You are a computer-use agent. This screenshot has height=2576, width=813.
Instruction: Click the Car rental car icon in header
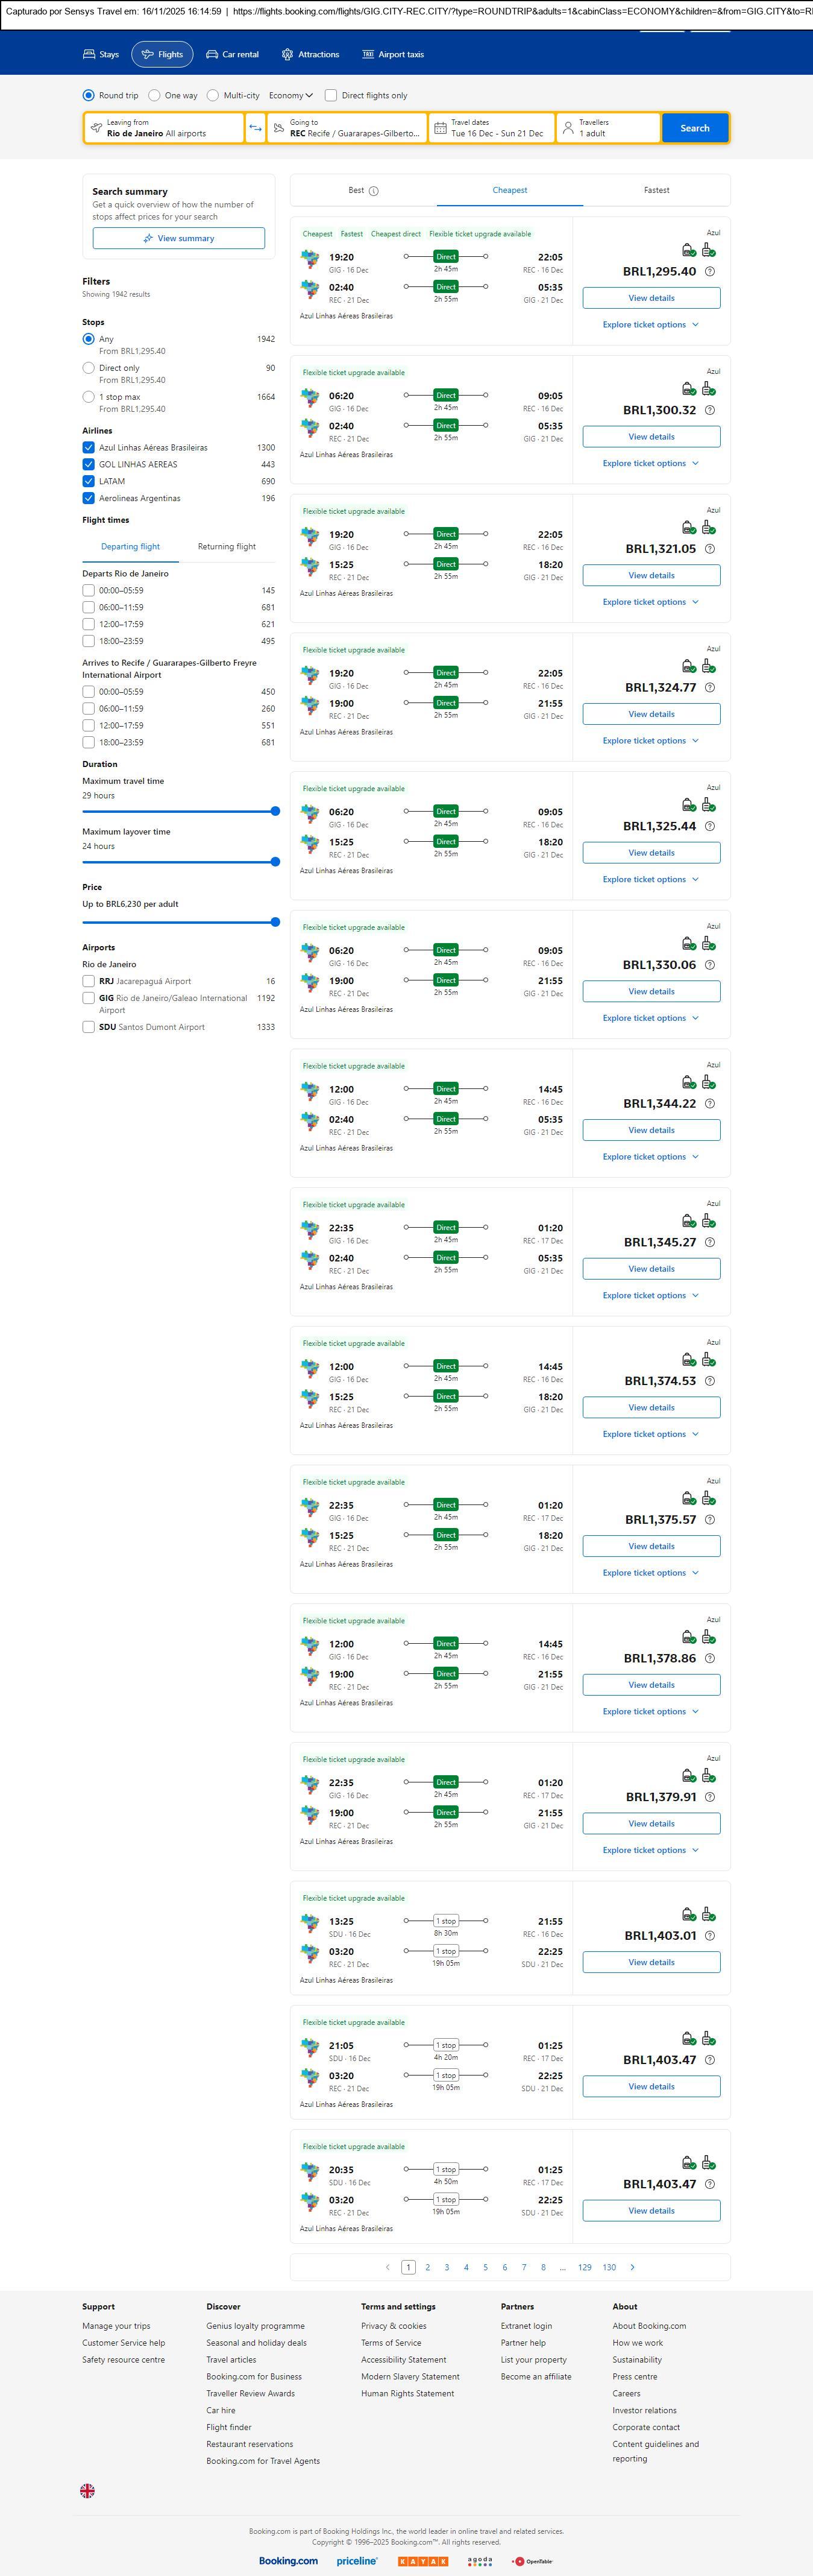click(212, 55)
